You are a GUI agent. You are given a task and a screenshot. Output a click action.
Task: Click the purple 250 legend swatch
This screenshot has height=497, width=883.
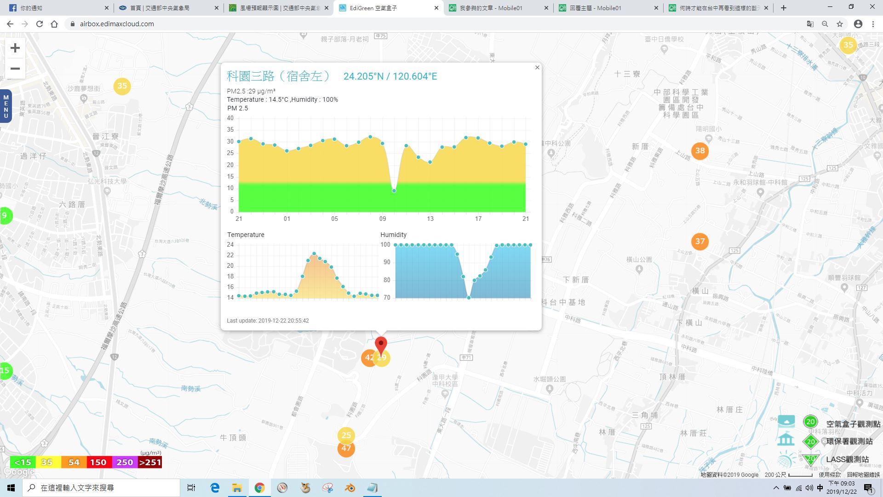tap(125, 462)
